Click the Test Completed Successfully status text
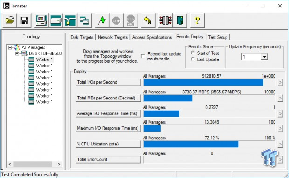 [30, 174]
